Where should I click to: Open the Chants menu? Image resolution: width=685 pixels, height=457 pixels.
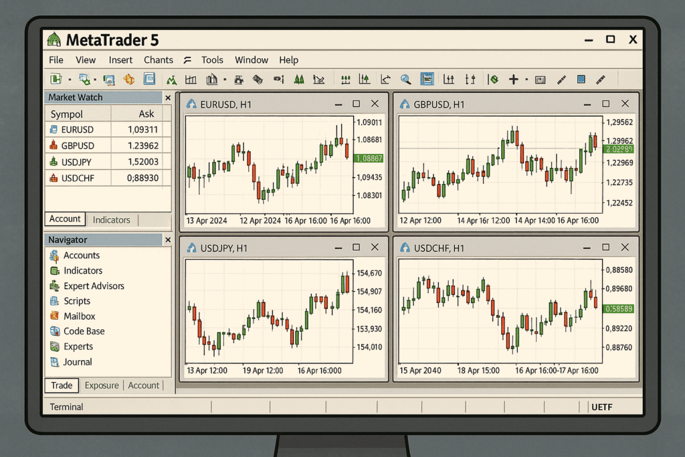pyautogui.click(x=159, y=60)
